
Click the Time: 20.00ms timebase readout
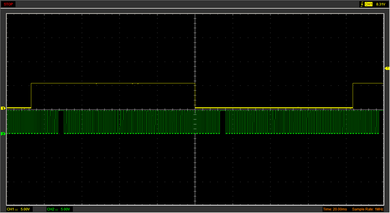(x=335, y=209)
